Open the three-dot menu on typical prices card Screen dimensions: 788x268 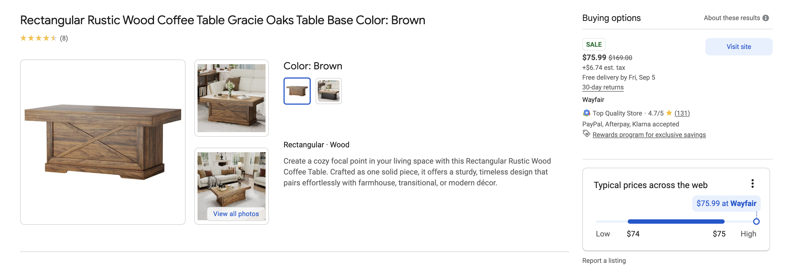pyautogui.click(x=752, y=184)
